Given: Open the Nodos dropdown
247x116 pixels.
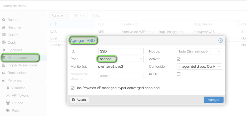Looking at the screenshot, I should [x=219, y=51].
